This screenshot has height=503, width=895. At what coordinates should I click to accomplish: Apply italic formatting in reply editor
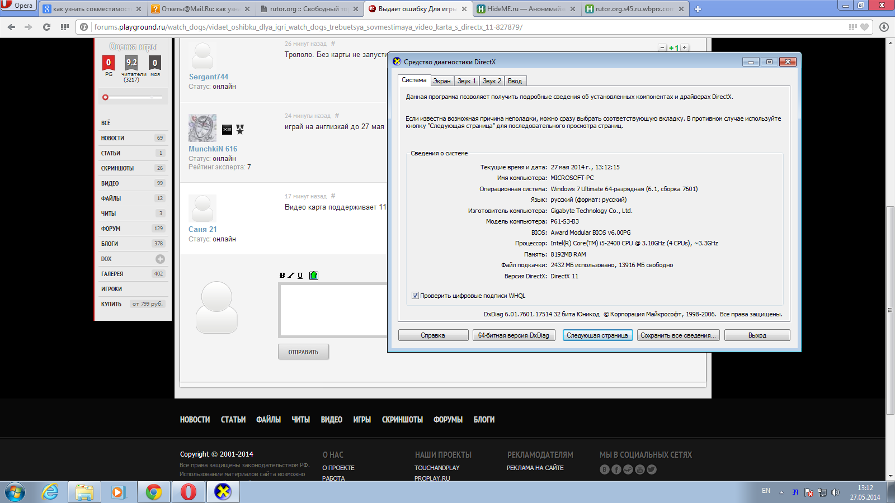pyautogui.click(x=291, y=275)
